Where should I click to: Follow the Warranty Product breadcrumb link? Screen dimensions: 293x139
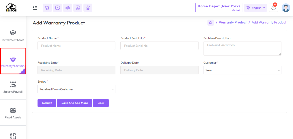tap(233, 22)
